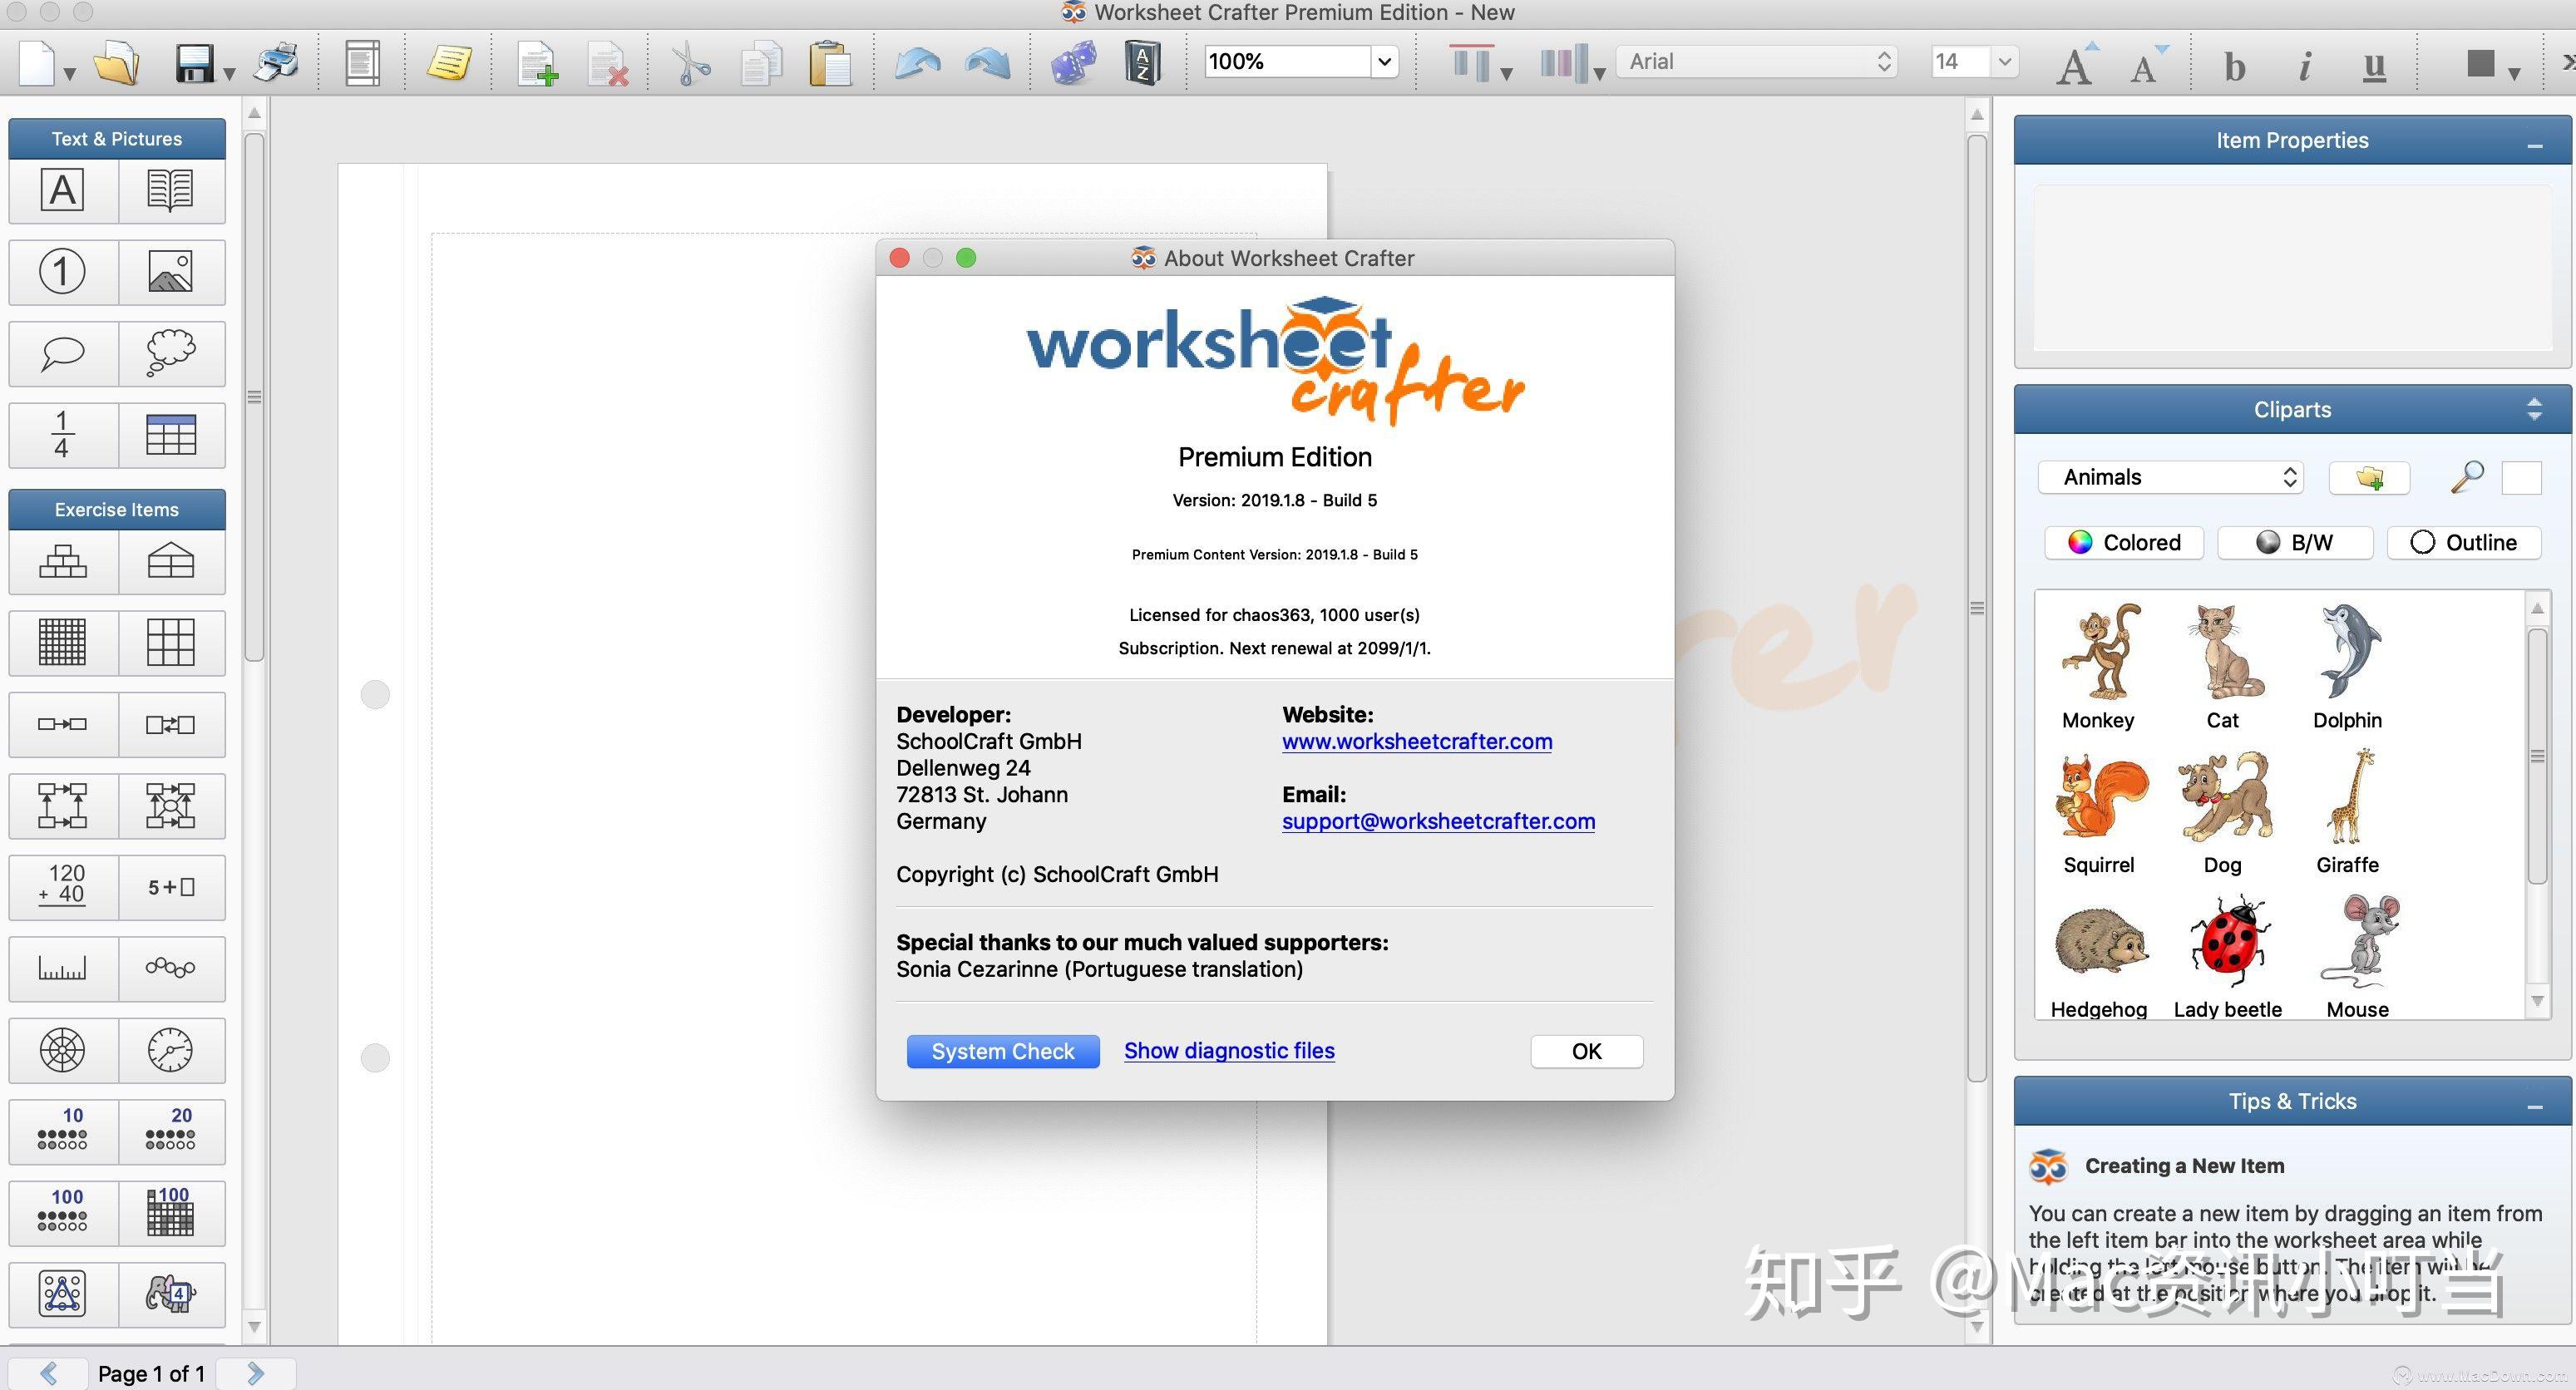Run System Check from the About dialog
This screenshot has width=2576, height=1390.
point(1002,1051)
